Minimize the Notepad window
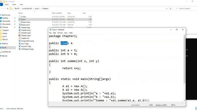Image resolution: width=197 pixels, height=110 pixels. [171, 30]
